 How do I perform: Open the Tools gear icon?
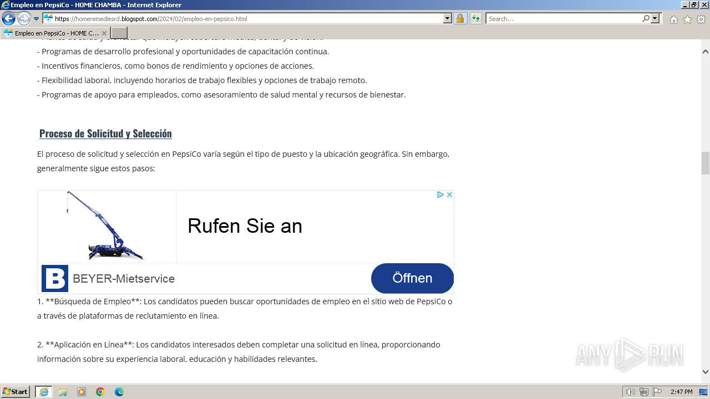(x=701, y=19)
